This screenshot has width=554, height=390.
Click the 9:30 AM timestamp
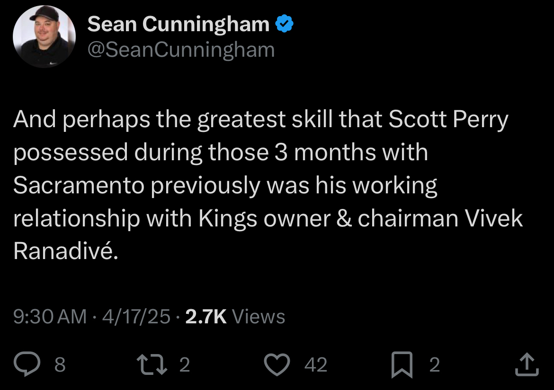point(50,316)
